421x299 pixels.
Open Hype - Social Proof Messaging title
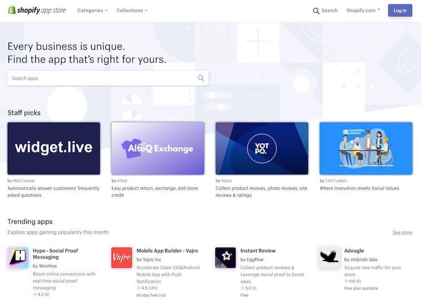point(55,254)
